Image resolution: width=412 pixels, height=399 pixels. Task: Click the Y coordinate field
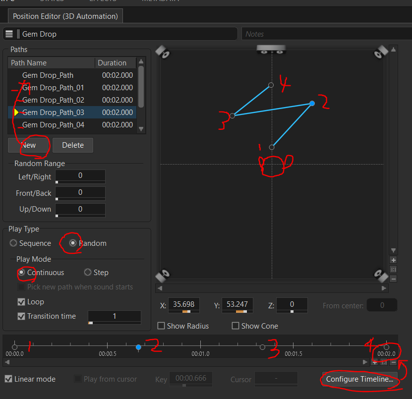[x=237, y=304]
